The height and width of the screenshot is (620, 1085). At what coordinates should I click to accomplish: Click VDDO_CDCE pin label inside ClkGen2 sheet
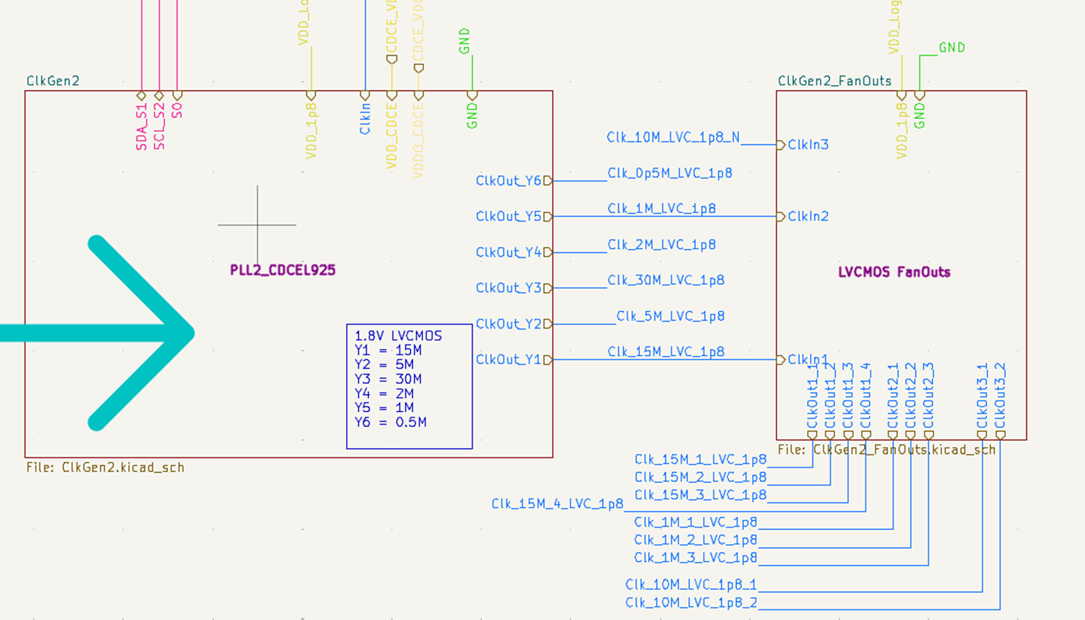coord(418,141)
